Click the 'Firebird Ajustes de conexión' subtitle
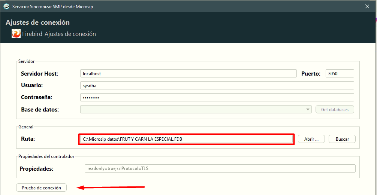The image size is (377, 195). (59, 34)
